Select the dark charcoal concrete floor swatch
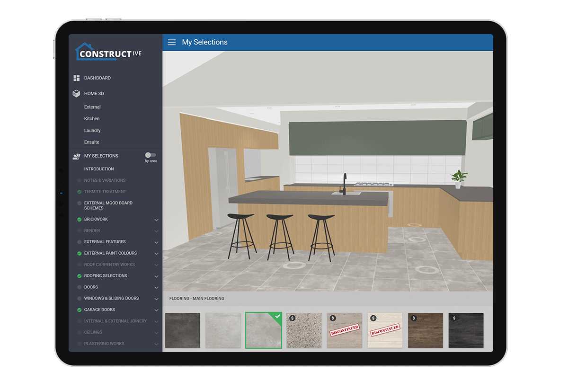 (183, 330)
